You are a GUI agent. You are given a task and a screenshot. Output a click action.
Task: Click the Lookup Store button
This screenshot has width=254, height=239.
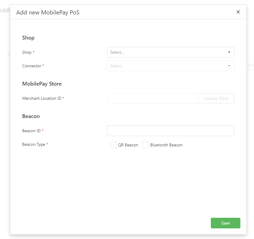click(216, 98)
